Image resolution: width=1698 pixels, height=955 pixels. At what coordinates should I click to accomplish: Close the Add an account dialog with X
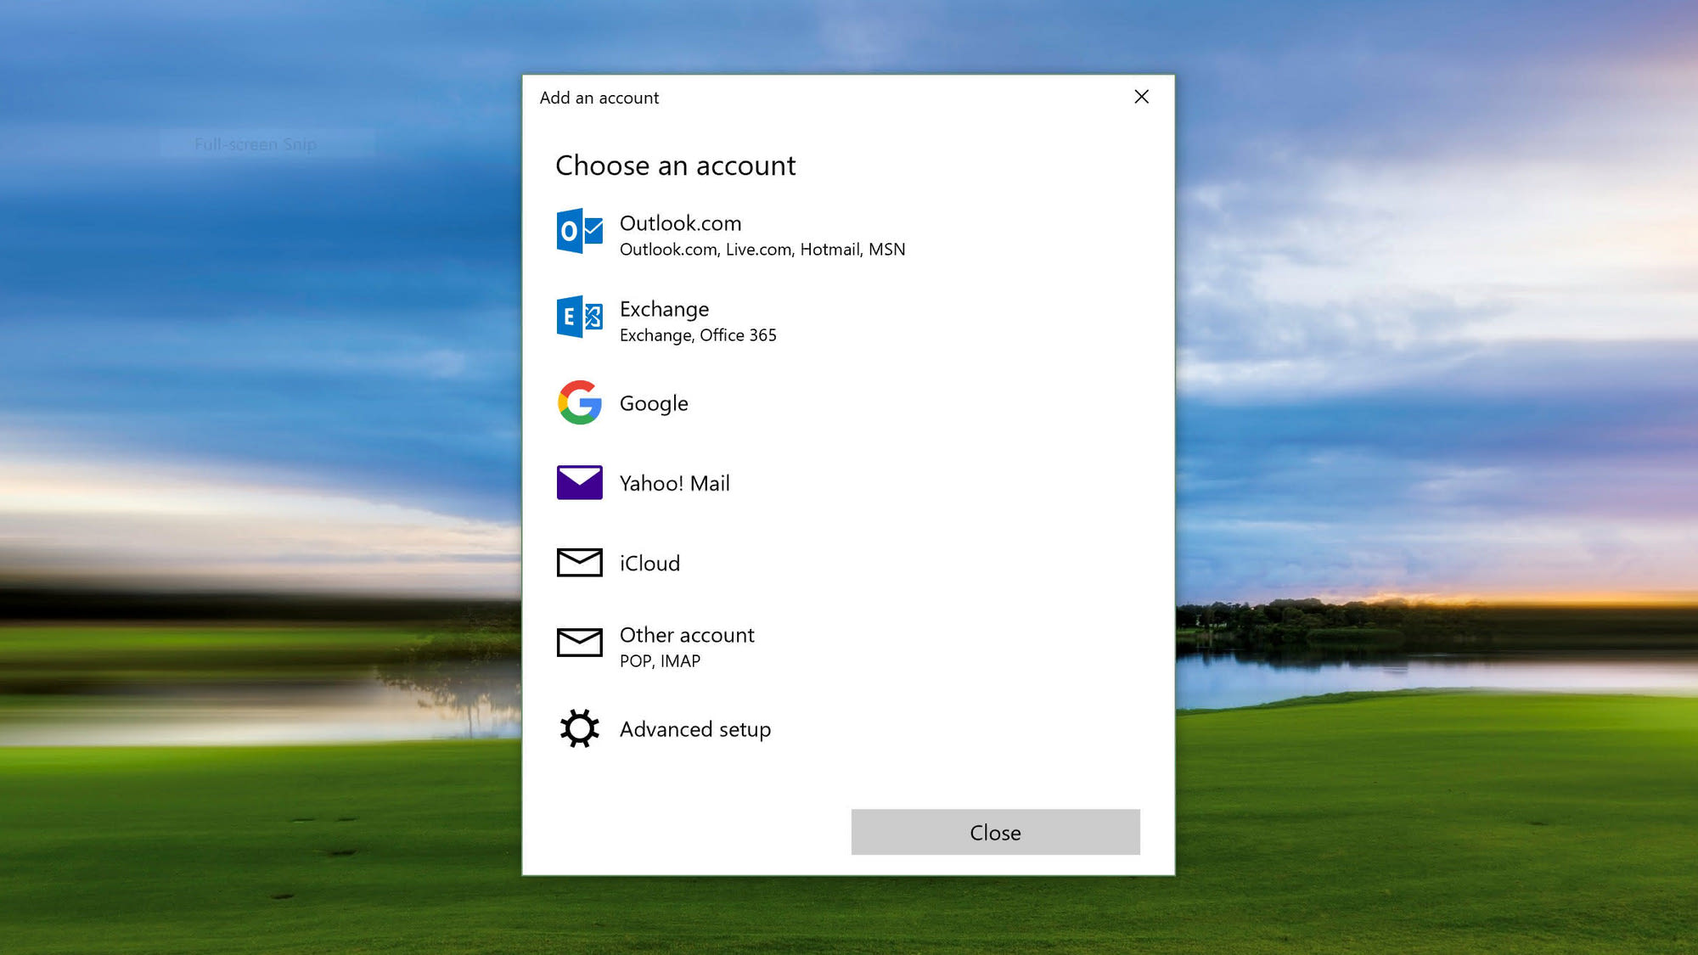coord(1142,97)
